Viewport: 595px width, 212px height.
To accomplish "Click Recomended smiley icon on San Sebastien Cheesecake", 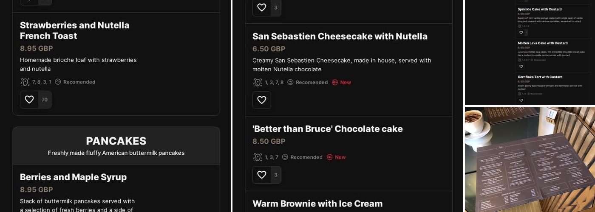I will (x=291, y=82).
